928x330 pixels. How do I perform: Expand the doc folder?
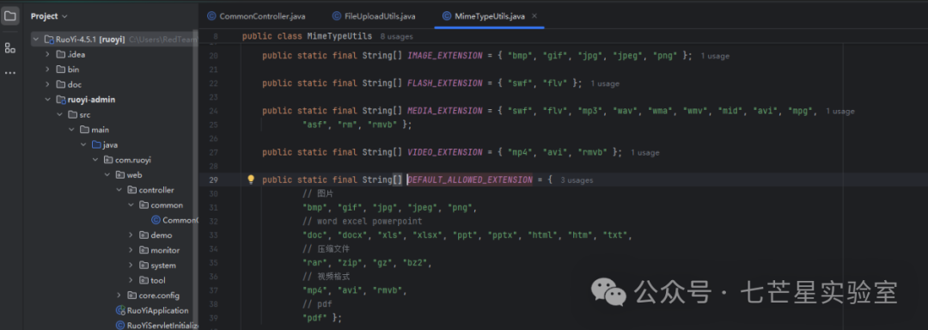point(47,84)
